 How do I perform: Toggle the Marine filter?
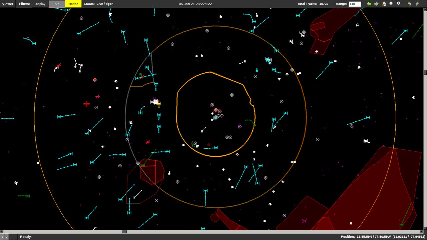pos(73,4)
